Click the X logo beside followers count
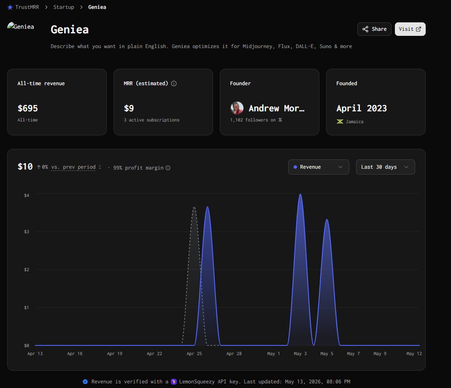 click(280, 120)
